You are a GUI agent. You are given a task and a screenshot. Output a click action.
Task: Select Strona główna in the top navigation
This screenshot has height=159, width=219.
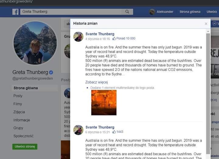point(190,12)
